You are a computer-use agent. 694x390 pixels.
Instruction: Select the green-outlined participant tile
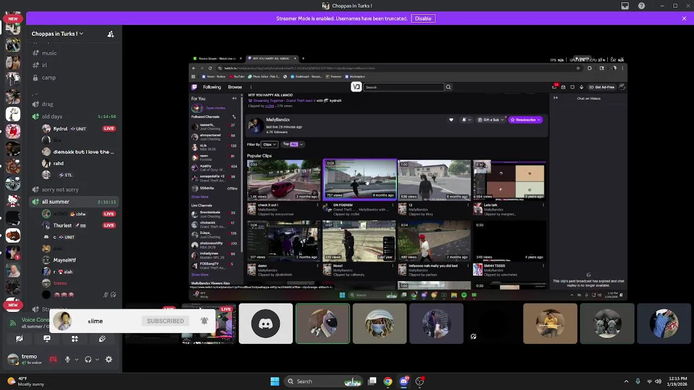323,324
